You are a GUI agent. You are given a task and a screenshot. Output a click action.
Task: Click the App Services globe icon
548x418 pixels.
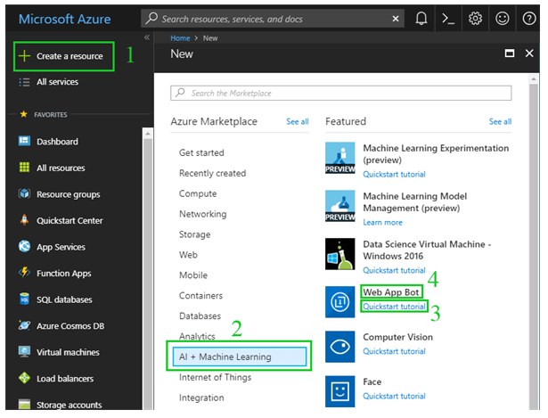(x=24, y=246)
